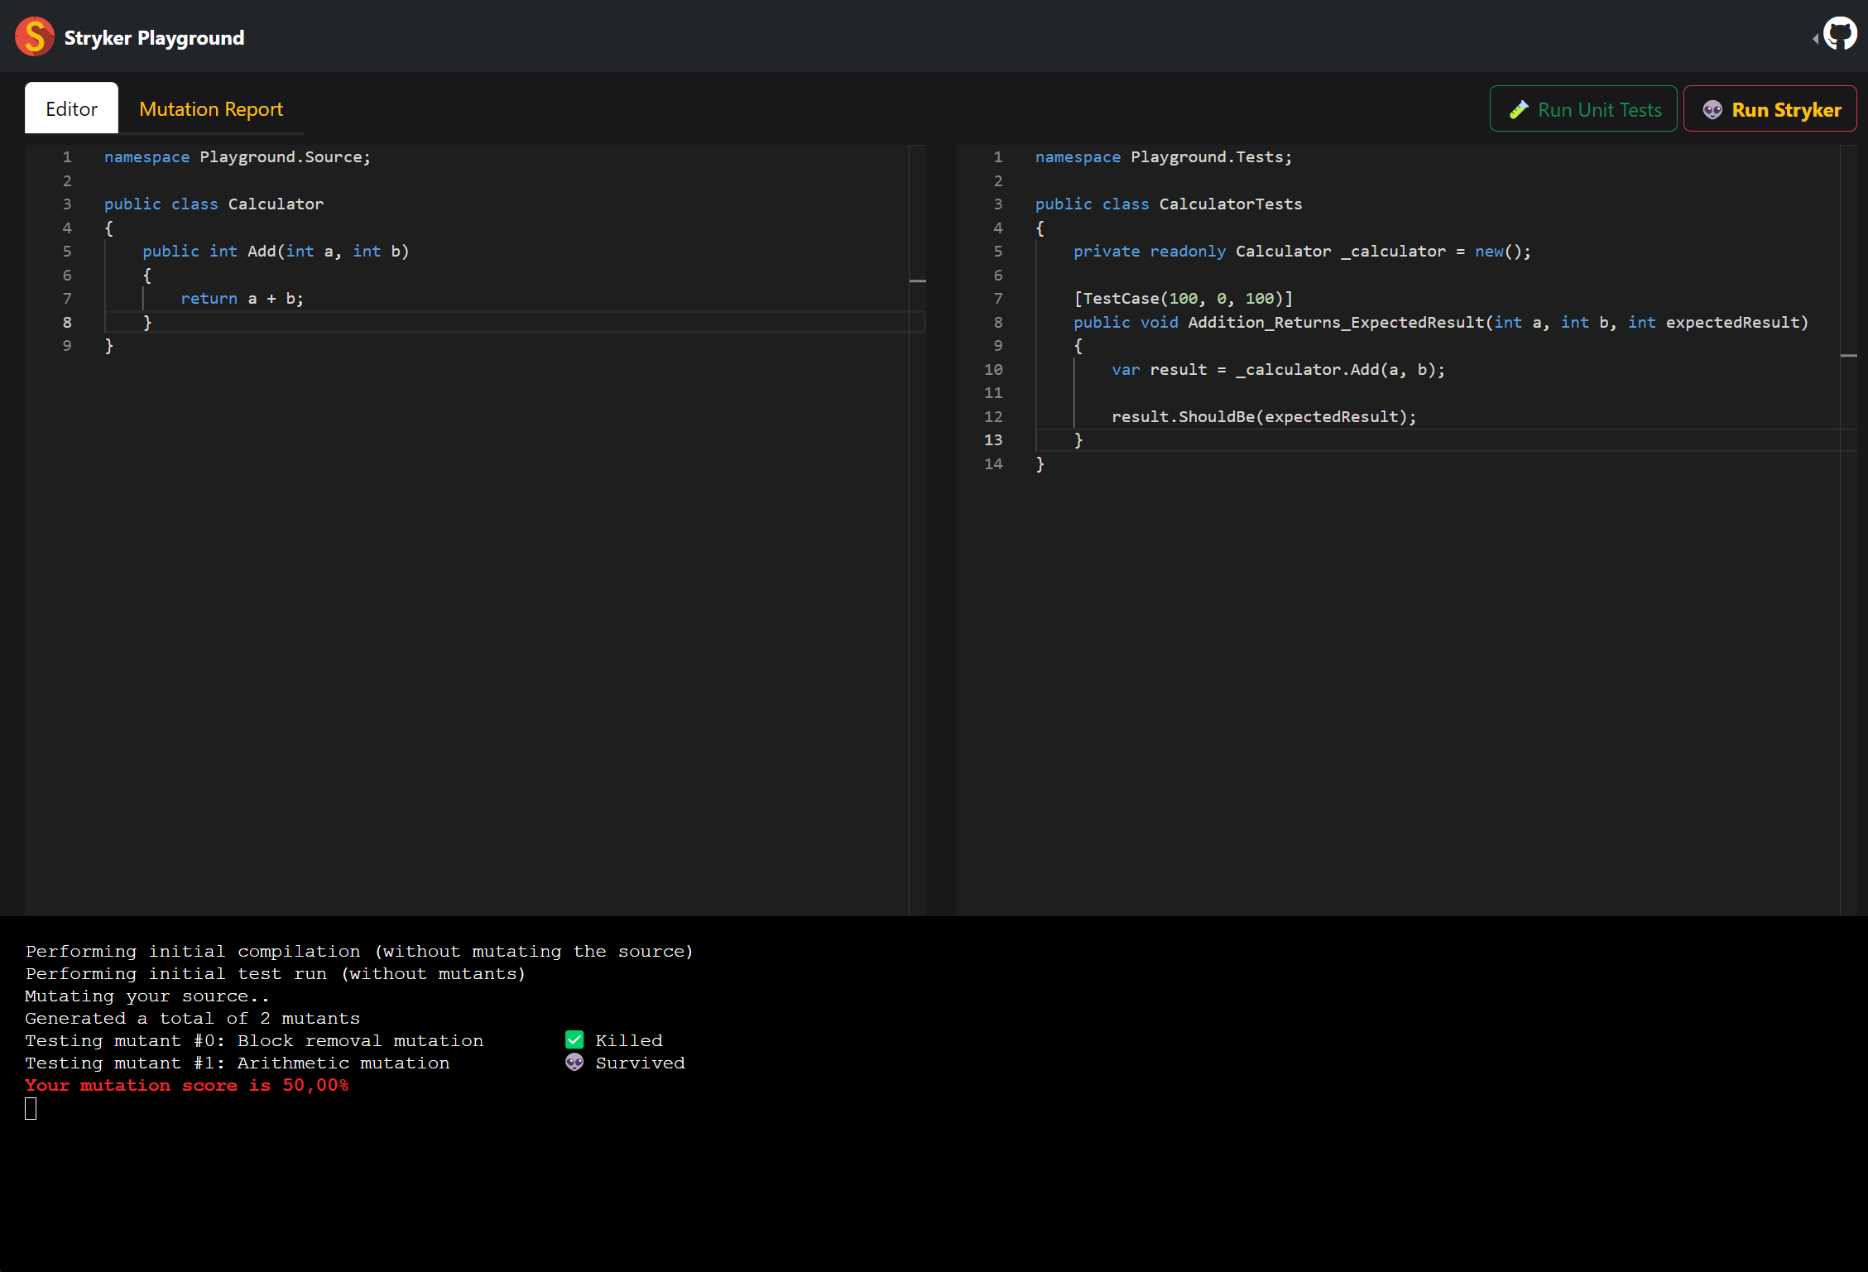Open the GitHub repository icon
Screen dimensions: 1868x1272
tap(1839, 36)
